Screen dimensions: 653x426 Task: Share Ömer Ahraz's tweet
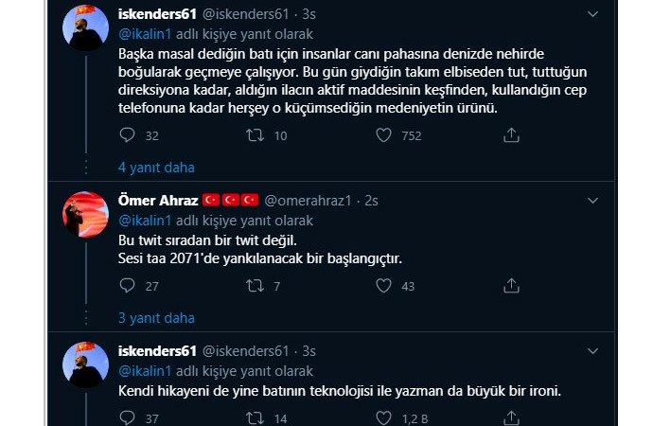[x=511, y=286]
